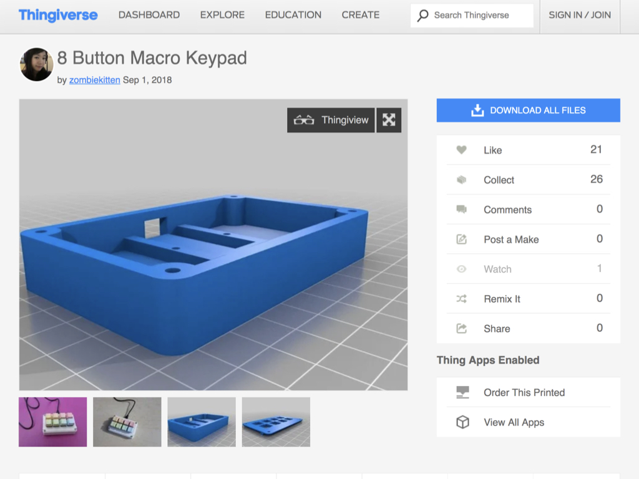This screenshot has height=479, width=639.
Task: Open the Dashboard menu
Action: (x=149, y=15)
